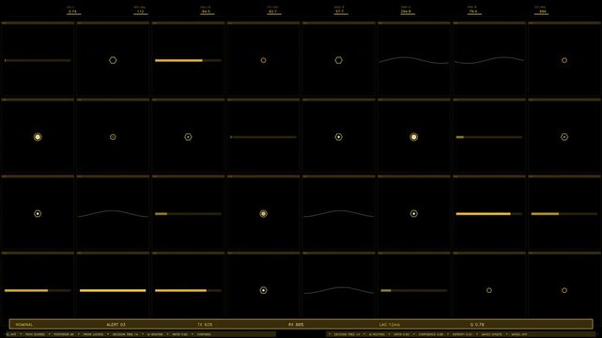The height and width of the screenshot is (338, 602).
Task: Click the BAYES UPDATE ticker item
Action: tap(492, 334)
